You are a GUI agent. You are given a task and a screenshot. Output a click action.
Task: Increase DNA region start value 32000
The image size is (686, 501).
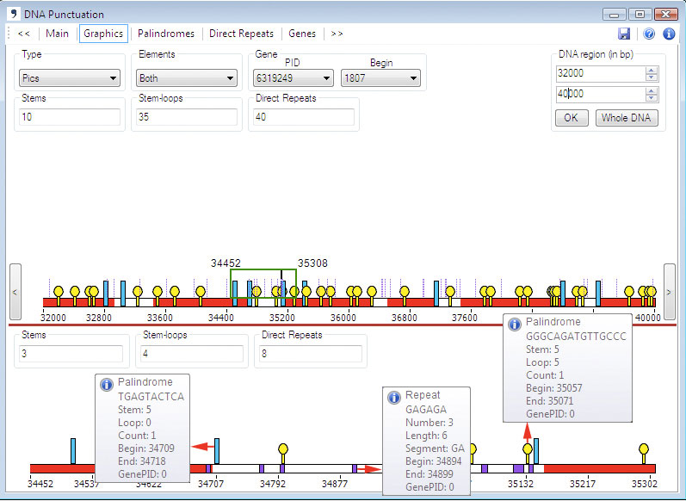coord(652,71)
